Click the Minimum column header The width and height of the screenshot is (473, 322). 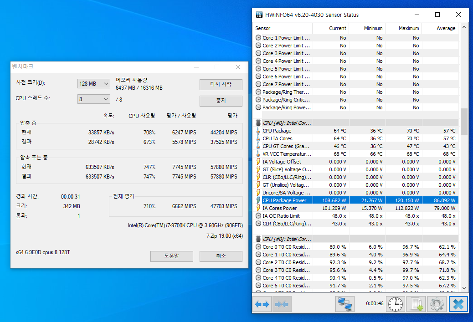click(367, 28)
